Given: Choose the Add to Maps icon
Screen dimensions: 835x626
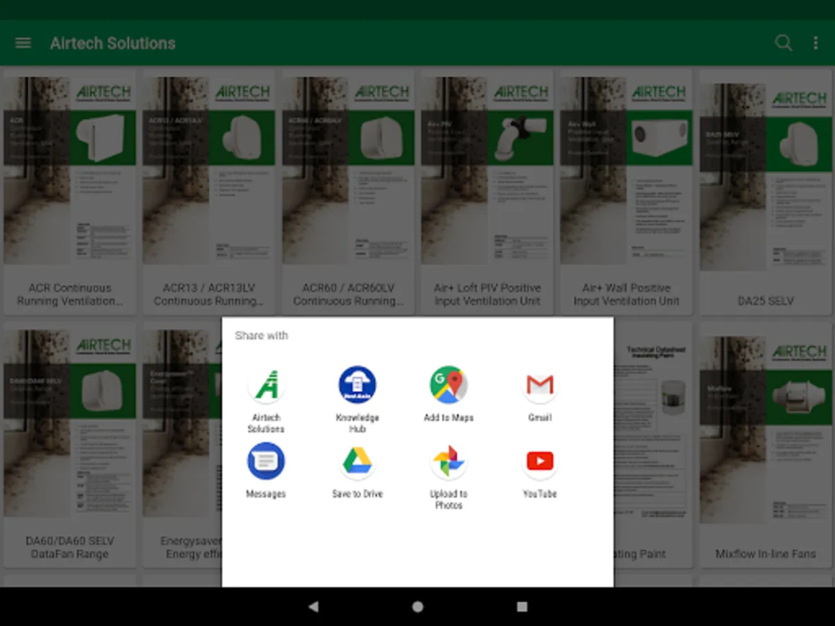Looking at the screenshot, I should pyautogui.click(x=448, y=385).
